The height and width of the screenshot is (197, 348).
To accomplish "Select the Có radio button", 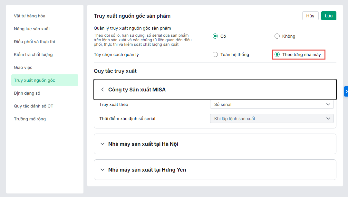I will pos(215,36).
